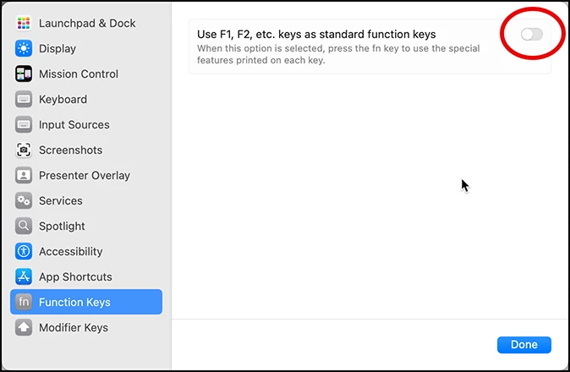
Task: Select the Spotlight text label
Action: coord(62,226)
